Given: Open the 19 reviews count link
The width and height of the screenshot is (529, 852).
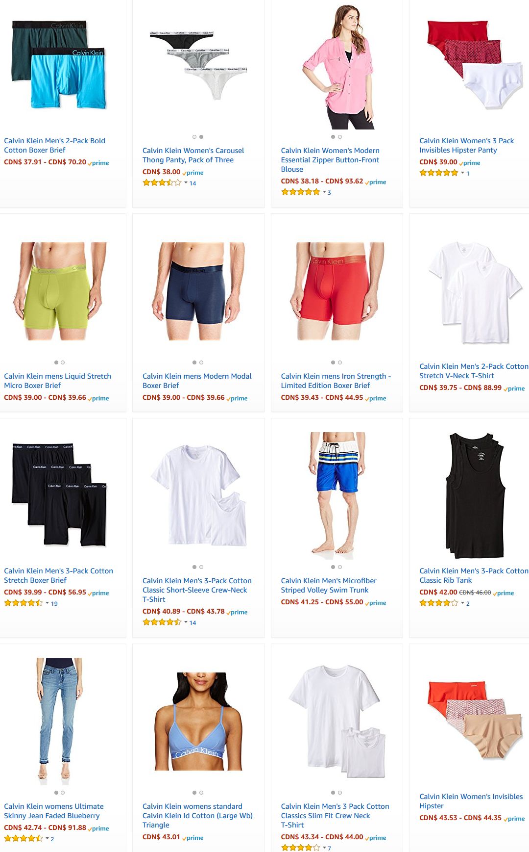Looking at the screenshot, I should (x=54, y=604).
